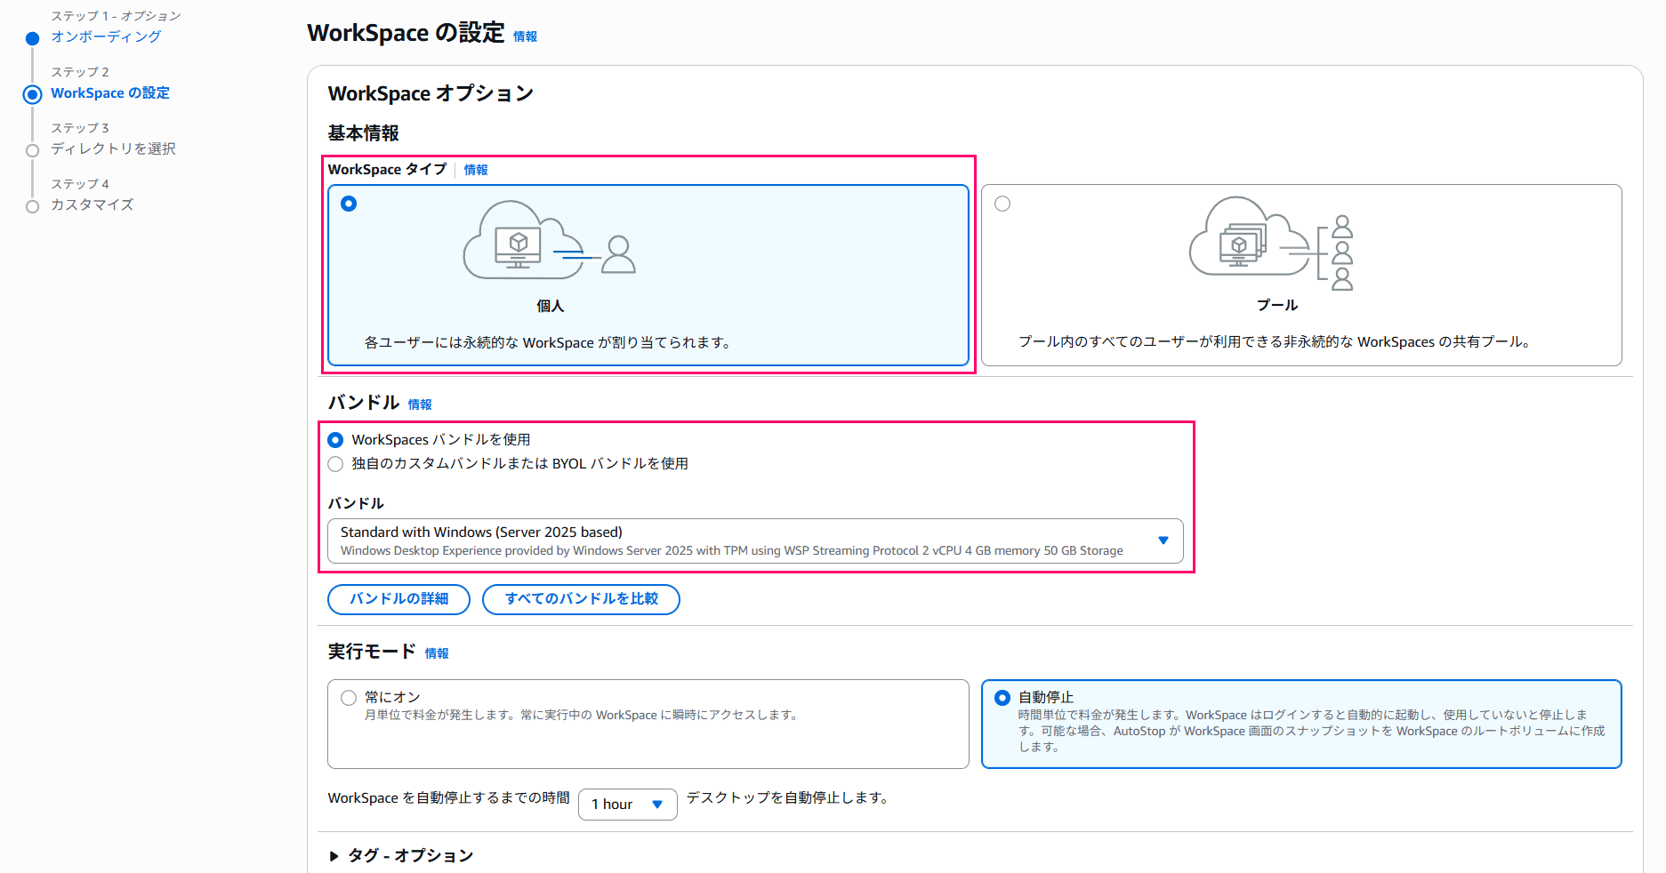The width and height of the screenshot is (1666, 873).
Task: Select the 個人 WorkSpace タイプ radio button
Action: [348, 204]
